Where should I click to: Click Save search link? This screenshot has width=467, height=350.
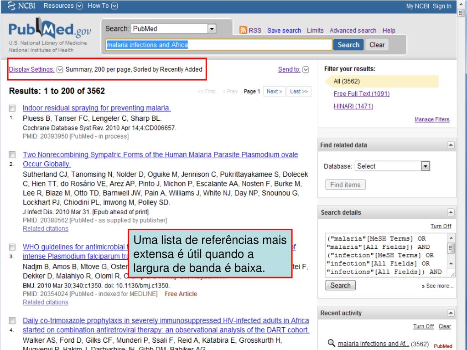[x=284, y=31]
